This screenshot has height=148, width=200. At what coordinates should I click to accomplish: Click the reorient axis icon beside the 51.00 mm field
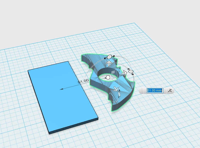point(170,91)
